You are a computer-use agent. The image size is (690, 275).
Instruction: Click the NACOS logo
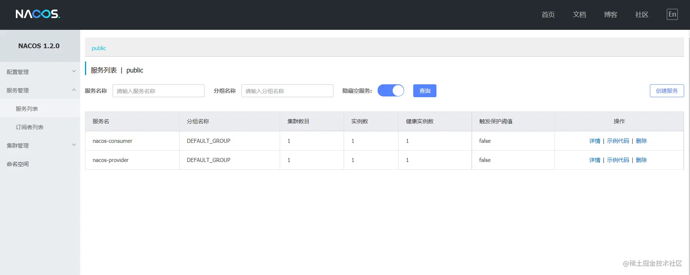coord(38,14)
